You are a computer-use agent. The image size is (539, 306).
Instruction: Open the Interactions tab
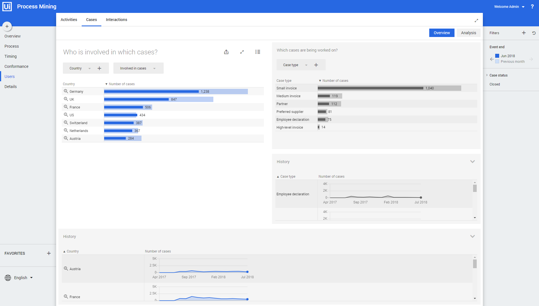click(x=117, y=20)
